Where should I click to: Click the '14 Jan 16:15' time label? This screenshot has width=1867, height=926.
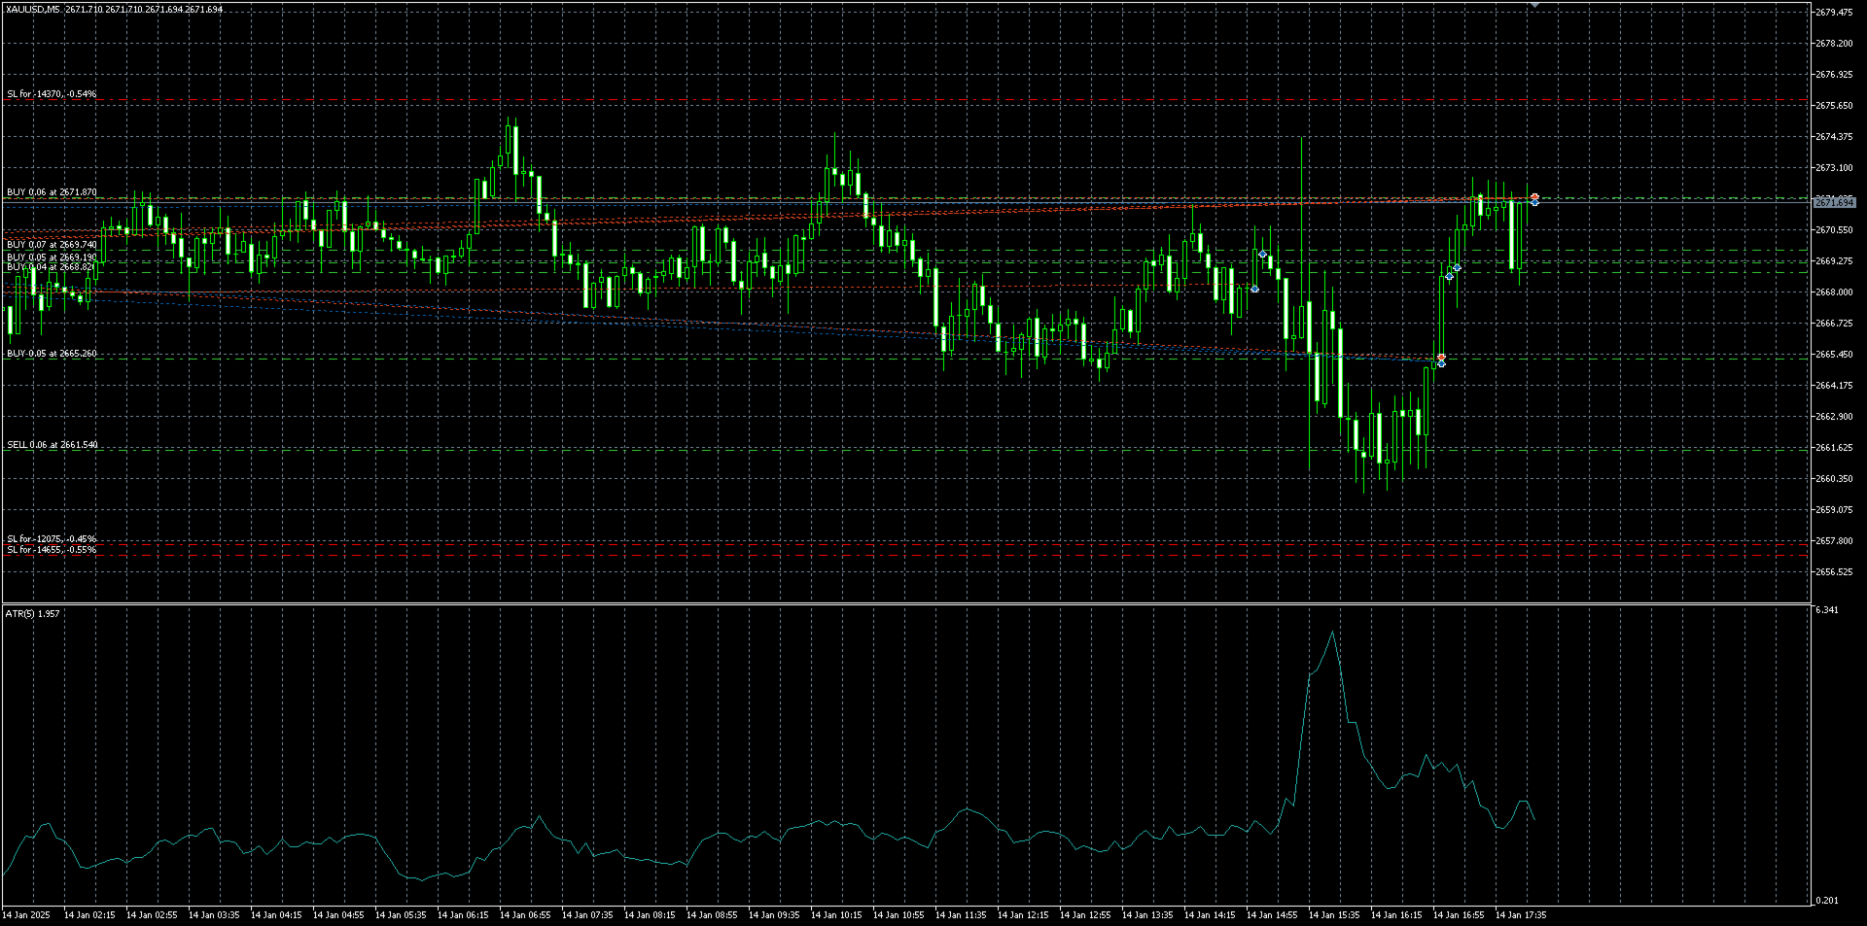click(x=1396, y=915)
